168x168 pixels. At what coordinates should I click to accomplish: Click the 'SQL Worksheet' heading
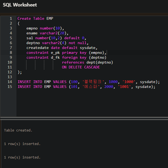[x=20, y=5]
